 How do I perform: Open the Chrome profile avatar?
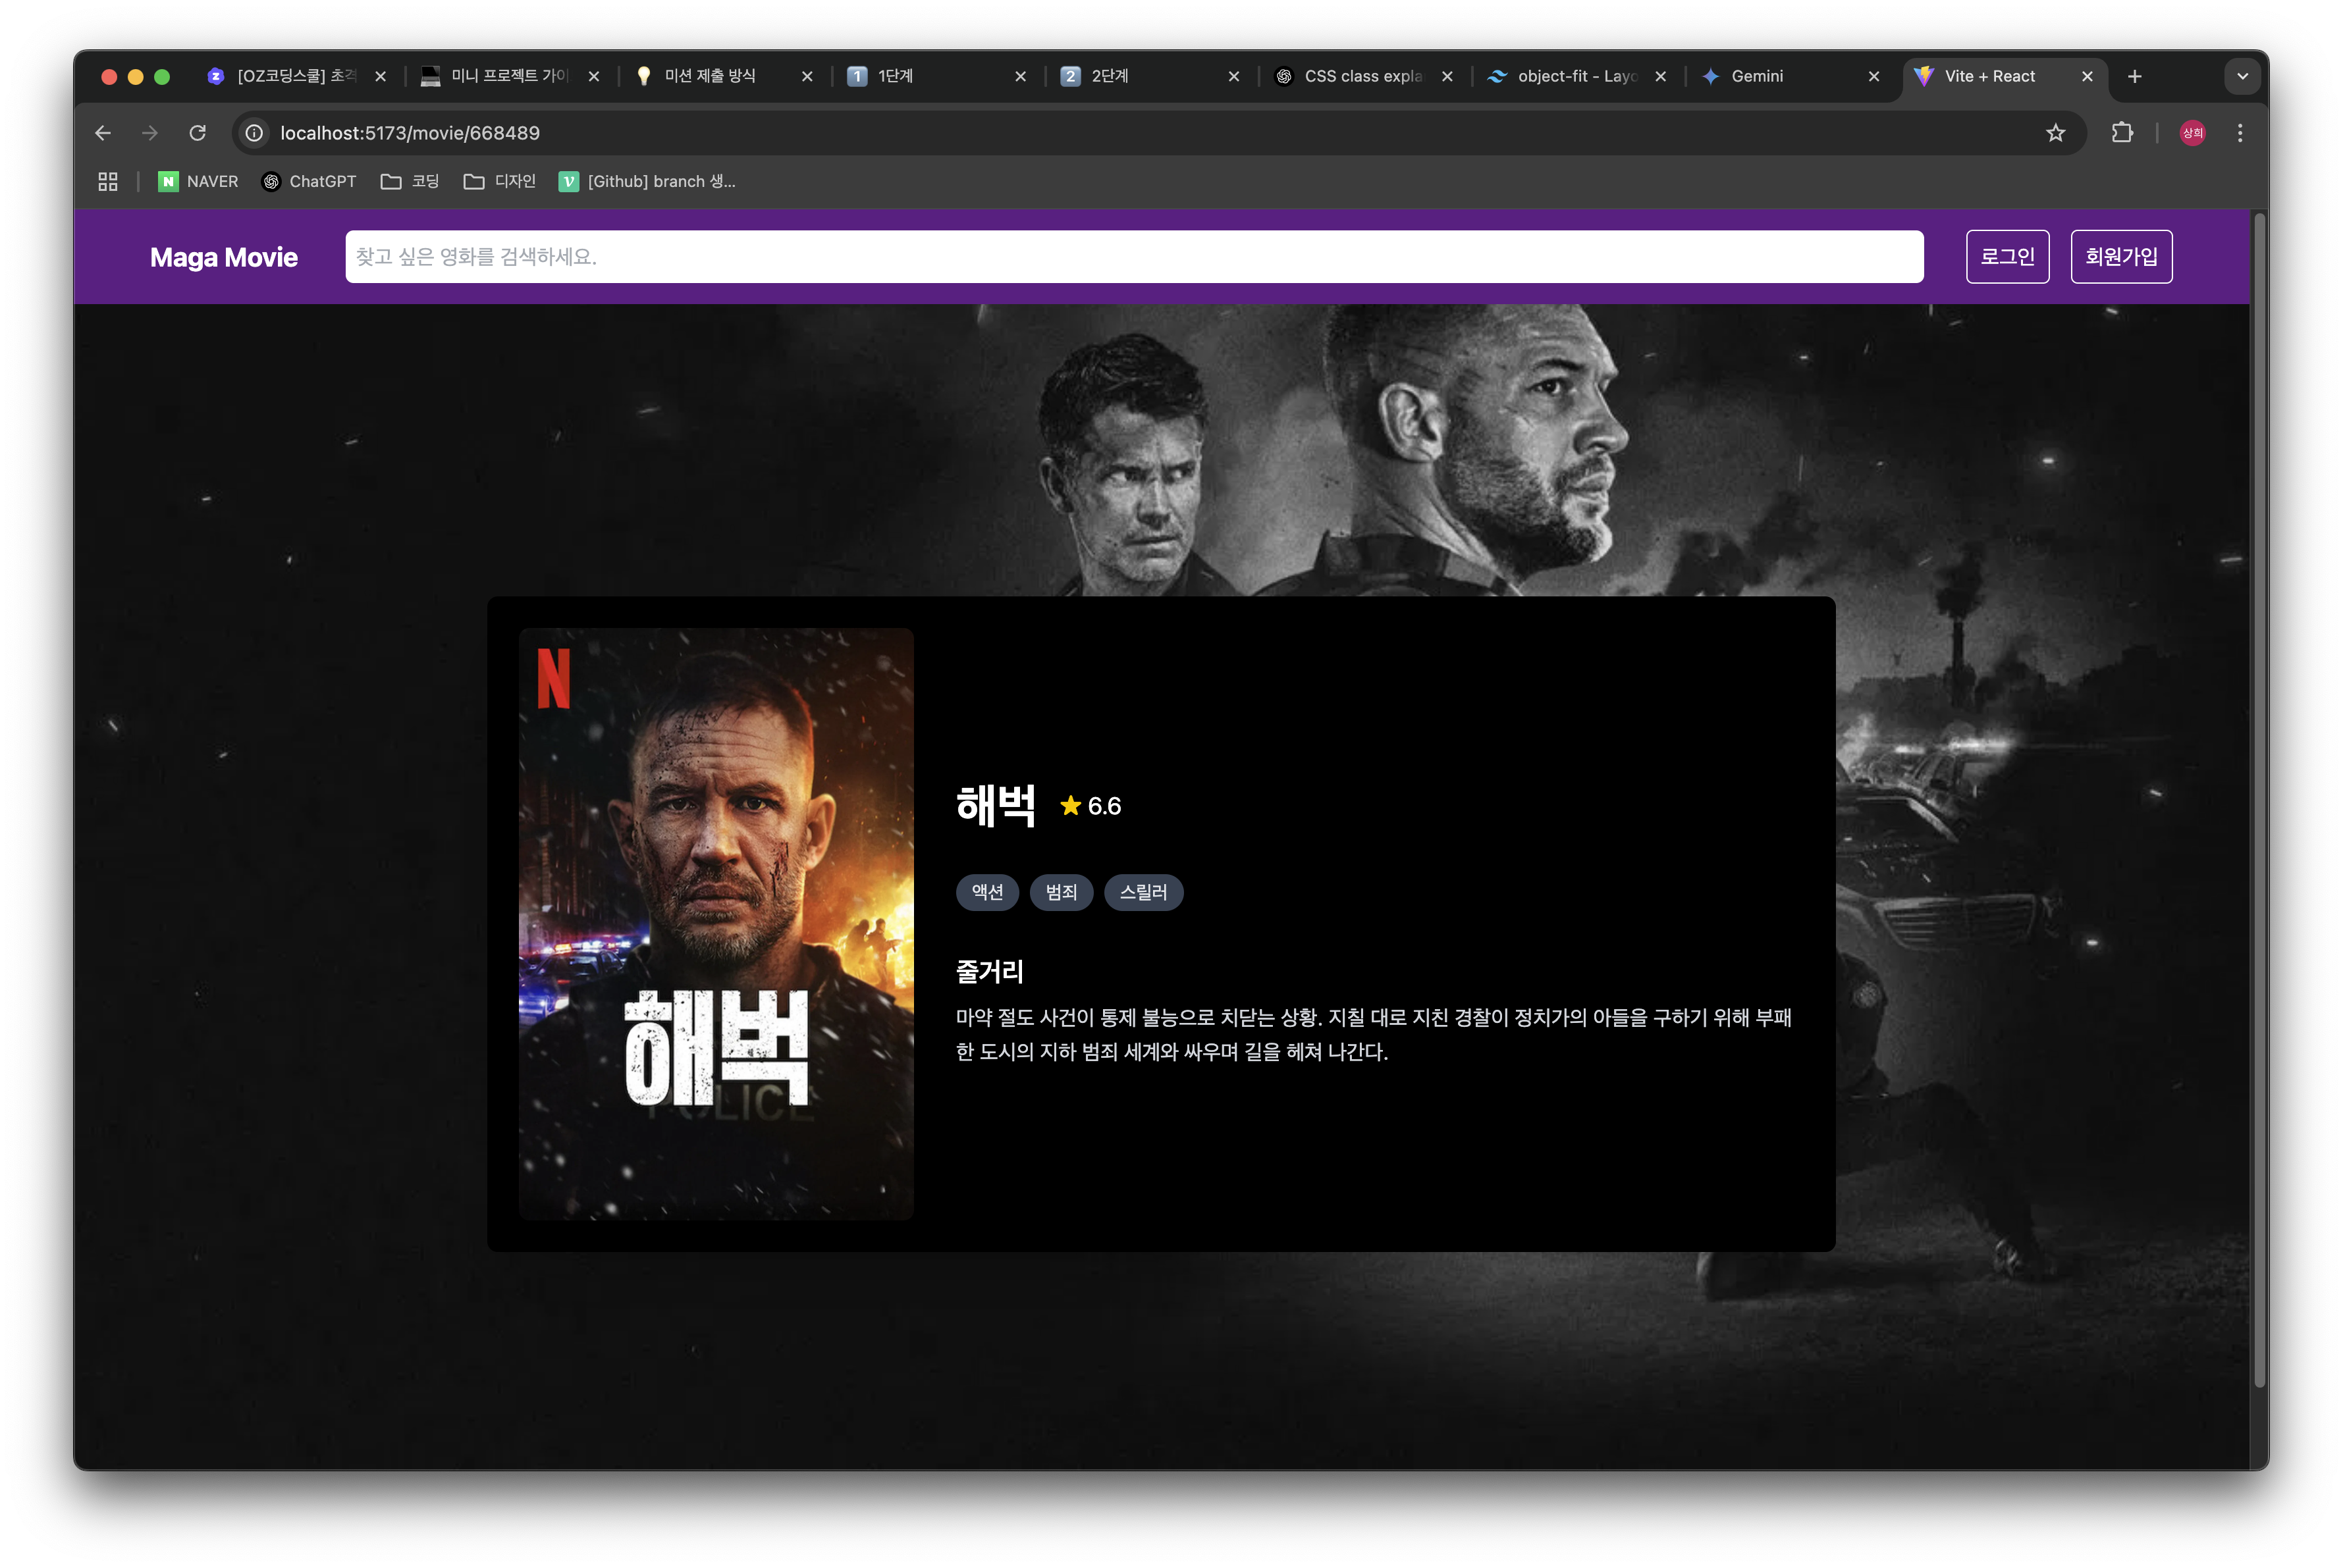coord(2192,133)
